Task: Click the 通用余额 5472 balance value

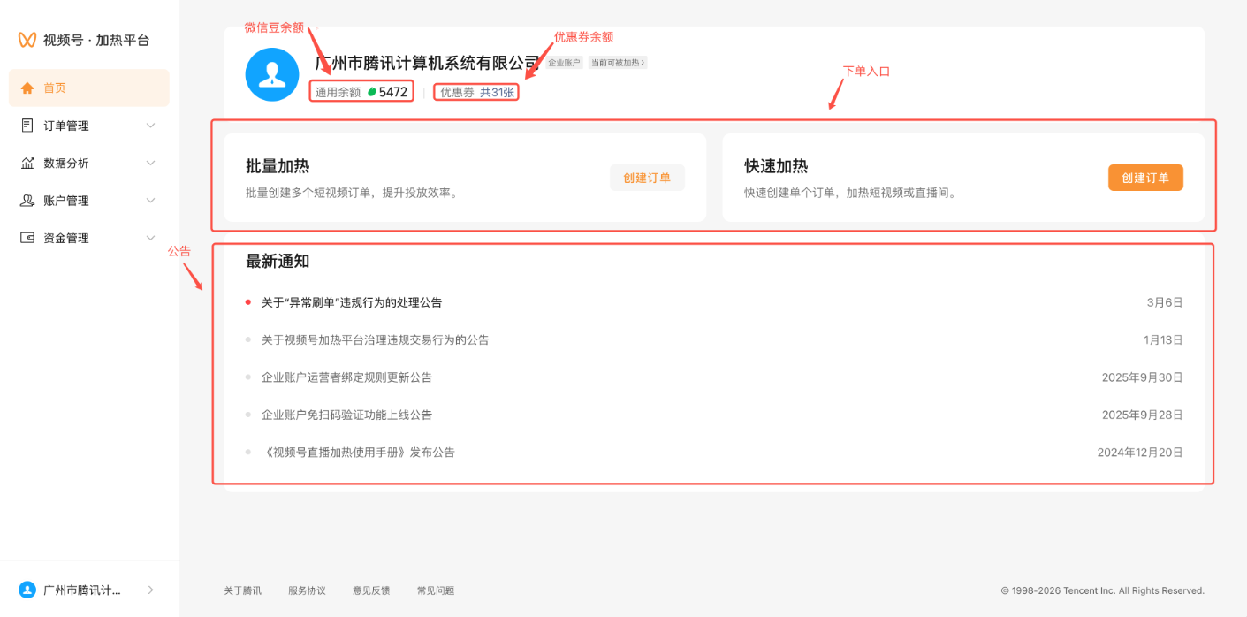Action: (x=393, y=92)
